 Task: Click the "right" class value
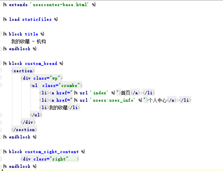pos(59,159)
